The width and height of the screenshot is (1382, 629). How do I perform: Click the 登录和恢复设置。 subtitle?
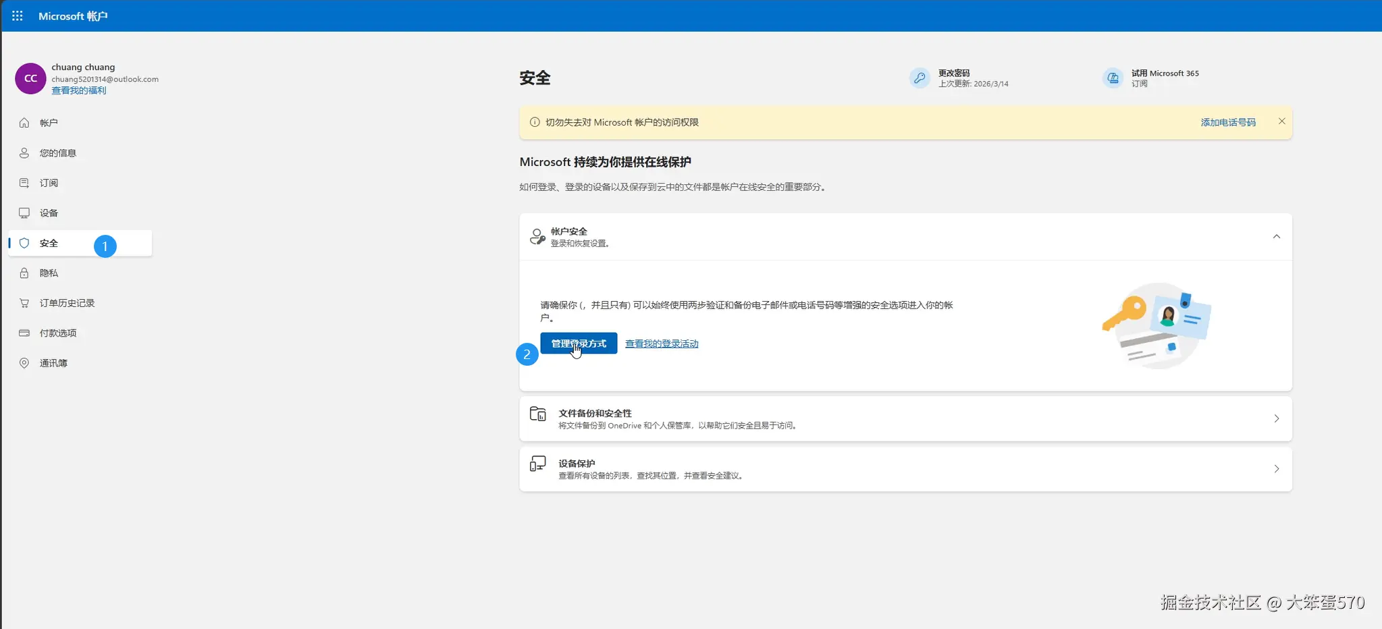(581, 243)
